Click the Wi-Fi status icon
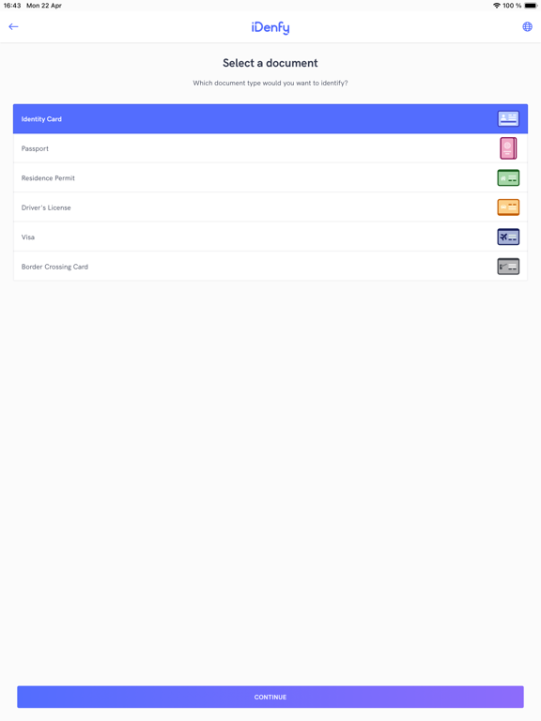 (496, 6)
